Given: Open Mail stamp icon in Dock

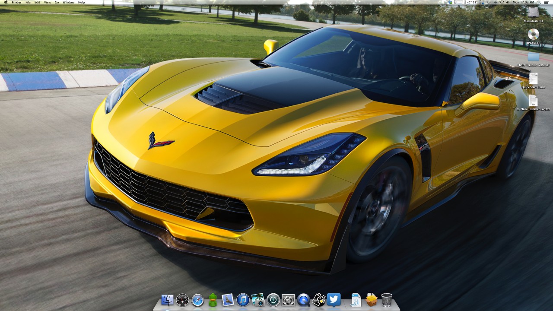Looking at the screenshot, I should [x=228, y=300].
